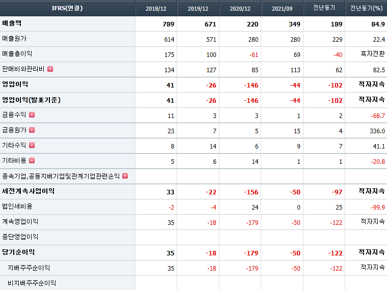The image size is (387, 290).
Task: Click 기타수익 growth value 41.1
Action: [x=379, y=147]
